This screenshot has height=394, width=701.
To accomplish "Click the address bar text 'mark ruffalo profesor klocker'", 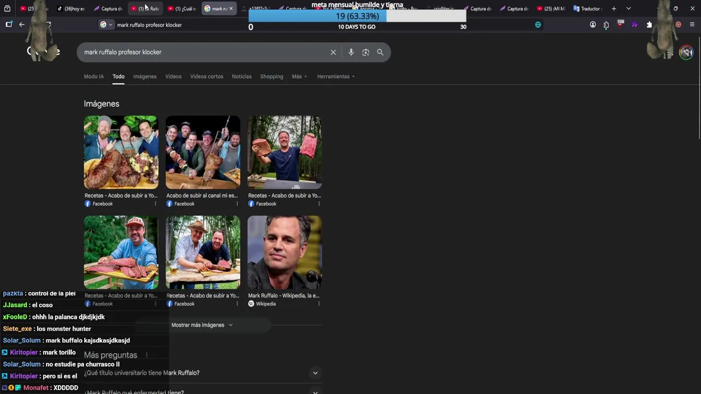I will [150, 25].
